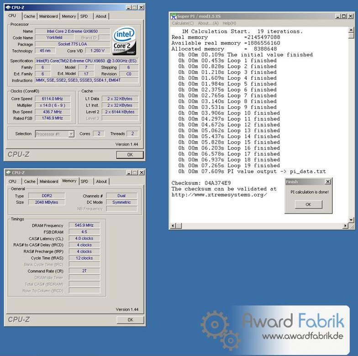Maximize the Super PI window
The image size is (358, 356).
343,16
